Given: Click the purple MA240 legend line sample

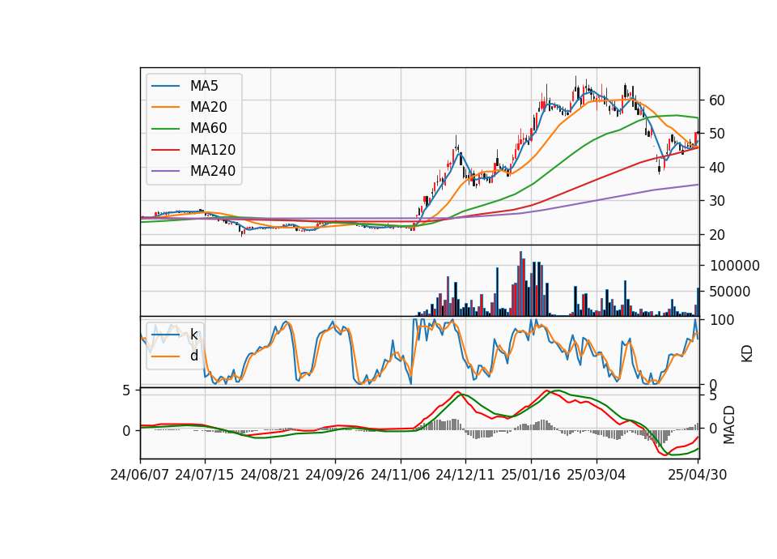Looking at the screenshot, I should pos(165,171).
